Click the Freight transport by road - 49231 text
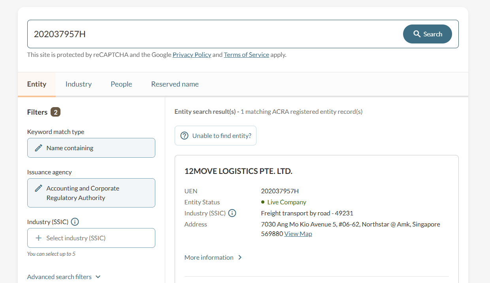490x283 pixels. pos(307,213)
